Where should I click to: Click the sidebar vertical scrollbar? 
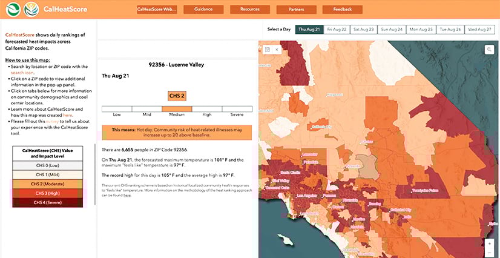point(94,174)
